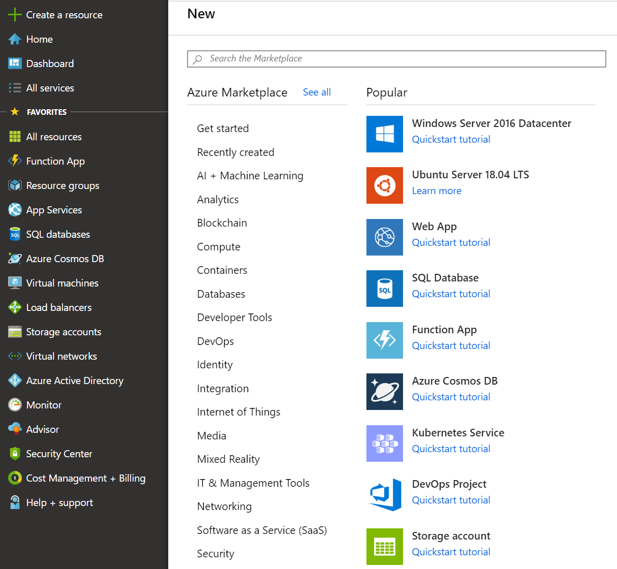
Task: Click the Help + support person icon
Action: click(x=15, y=502)
